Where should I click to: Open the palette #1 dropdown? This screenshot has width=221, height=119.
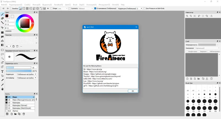pos(8,46)
